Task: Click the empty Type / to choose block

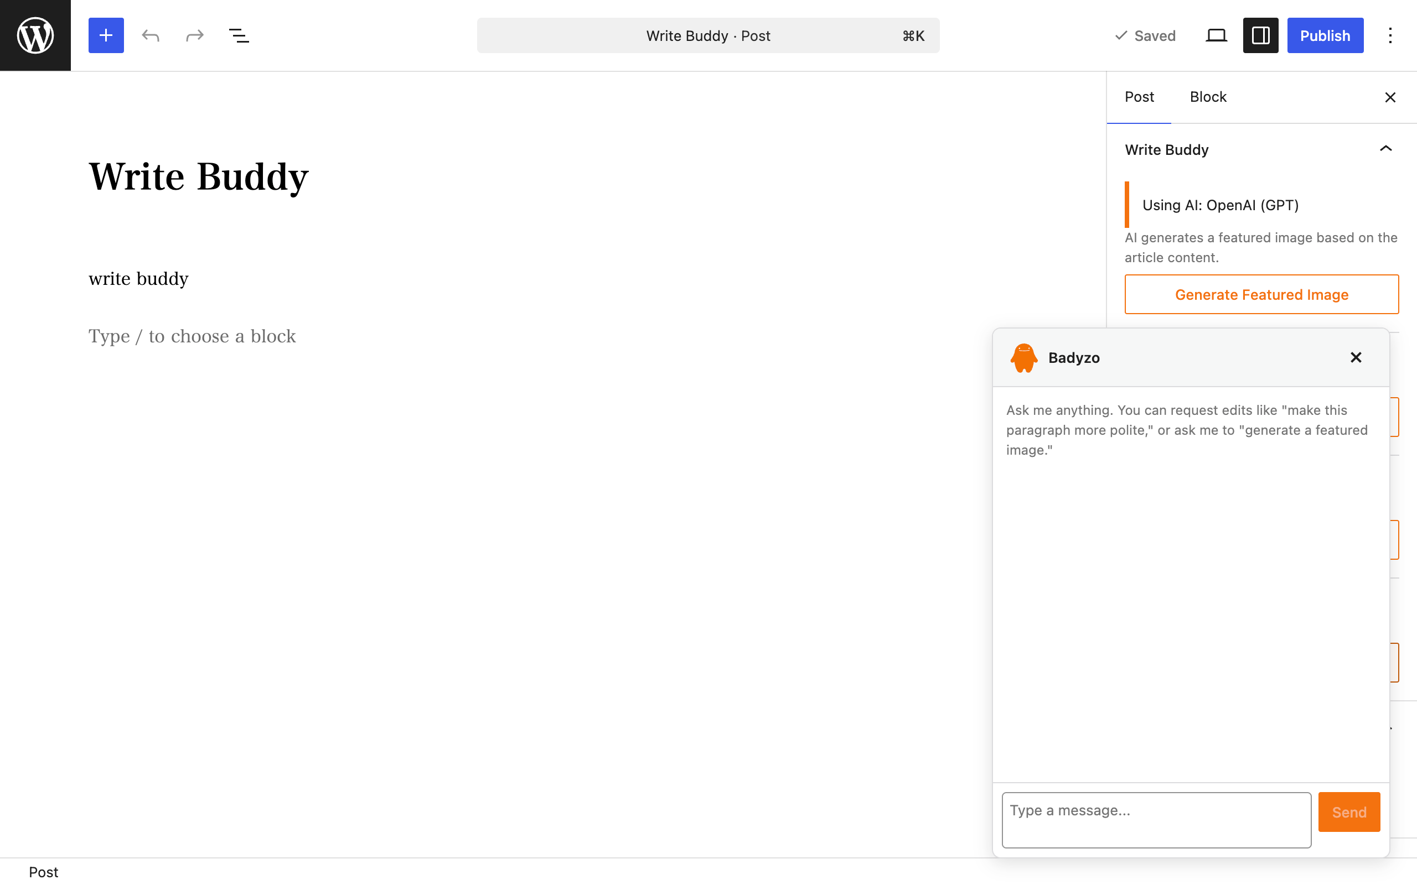Action: pyautogui.click(x=192, y=336)
